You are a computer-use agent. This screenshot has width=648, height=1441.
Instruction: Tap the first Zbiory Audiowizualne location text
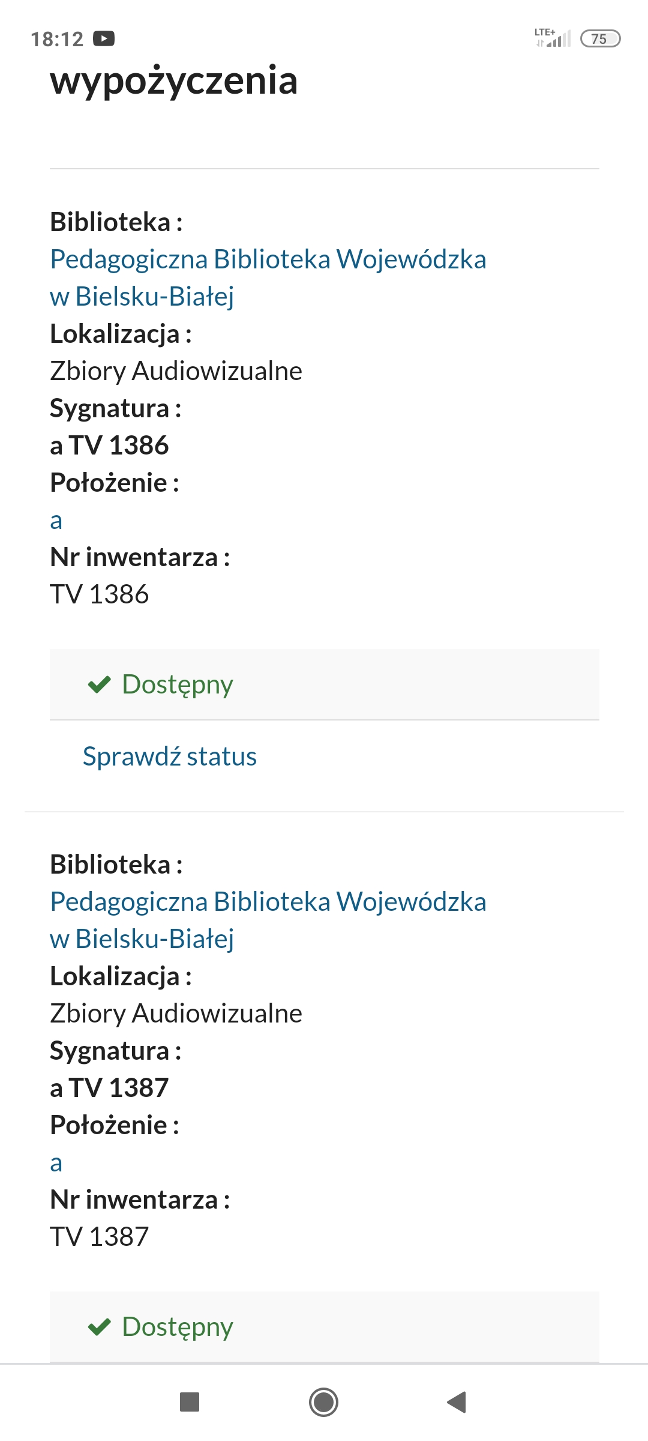pyautogui.click(x=176, y=371)
